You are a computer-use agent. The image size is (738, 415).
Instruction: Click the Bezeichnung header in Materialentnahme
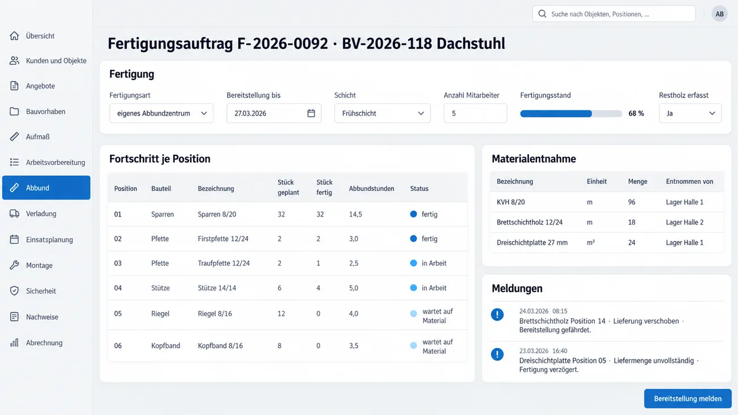click(515, 181)
